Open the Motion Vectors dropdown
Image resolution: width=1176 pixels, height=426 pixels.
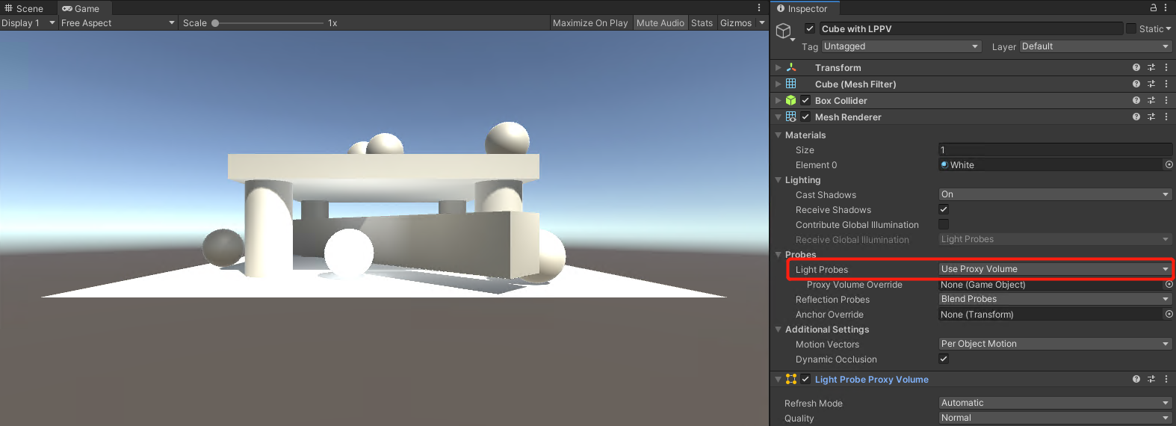coord(1056,344)
